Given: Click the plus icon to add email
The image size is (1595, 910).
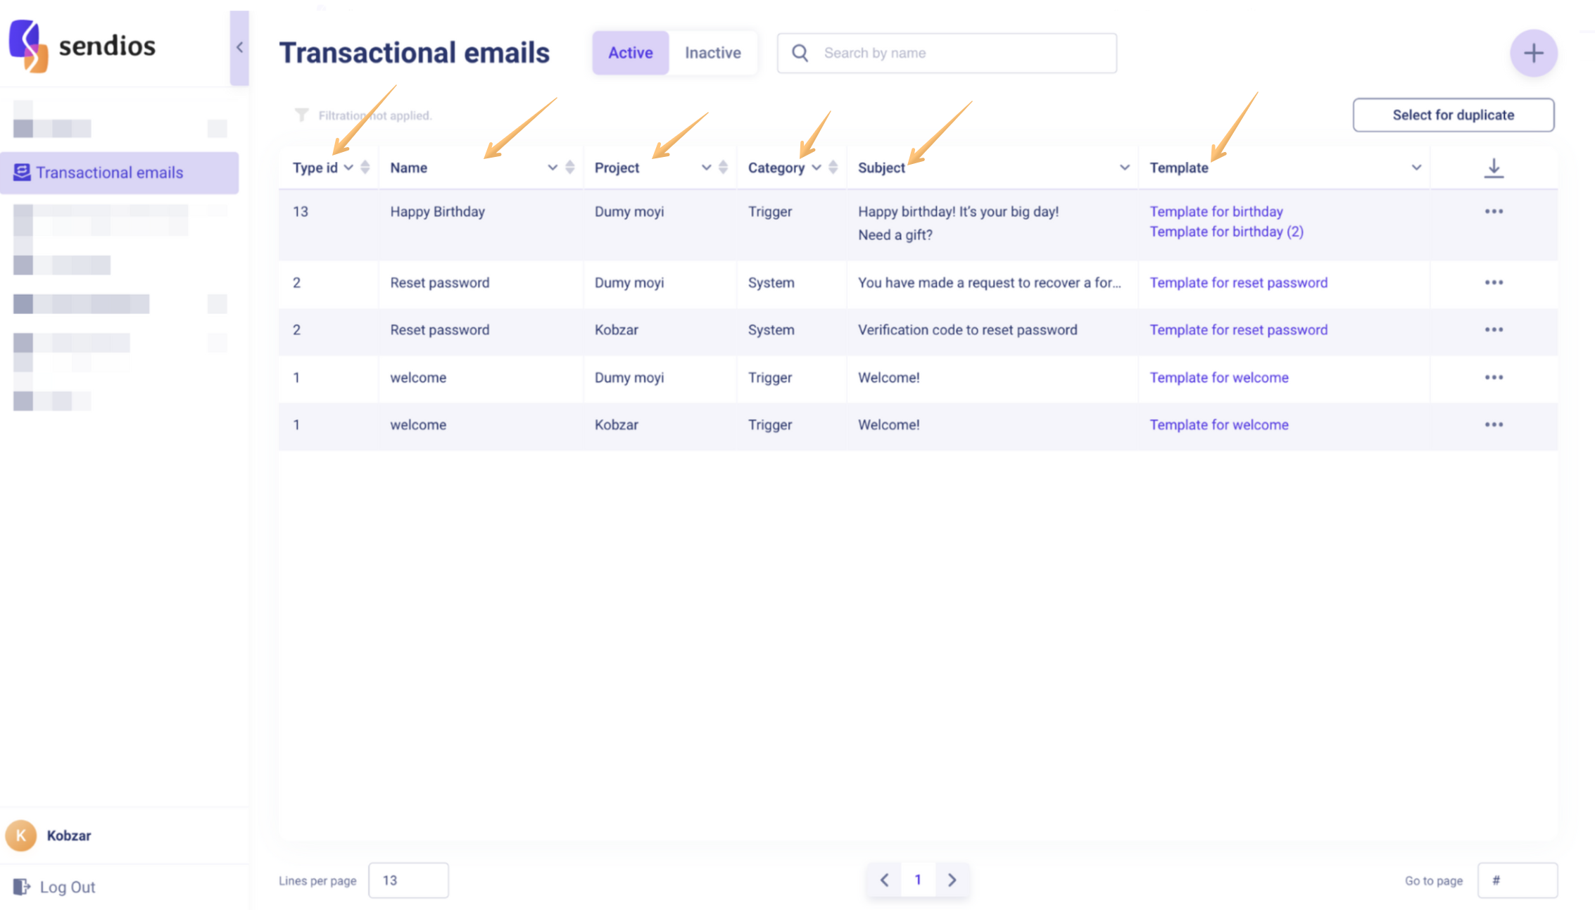Looking at the screenshot, I should pos(1533,53).
